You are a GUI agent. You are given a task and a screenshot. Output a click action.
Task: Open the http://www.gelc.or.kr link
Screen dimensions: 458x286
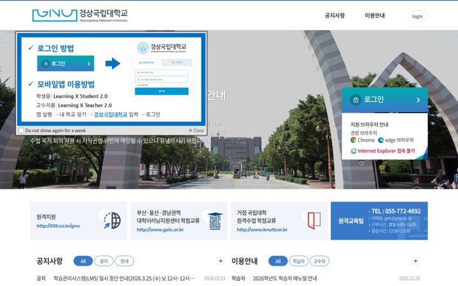click(160, 229)
